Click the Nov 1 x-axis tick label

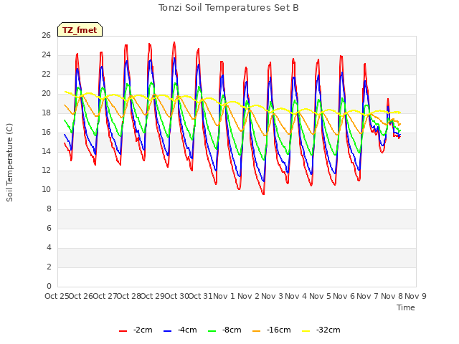point(224,296)
